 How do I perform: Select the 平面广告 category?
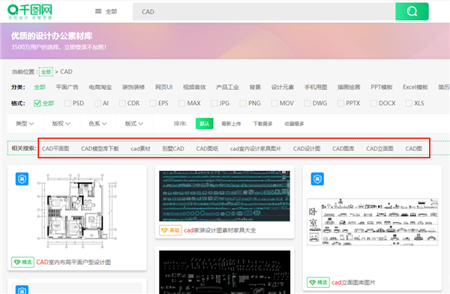click(x=67, y=87)
